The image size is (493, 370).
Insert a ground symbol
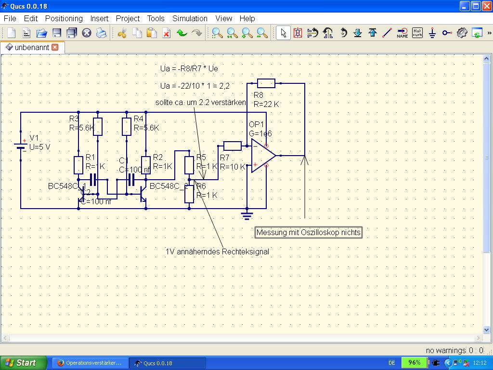point(432,33)
